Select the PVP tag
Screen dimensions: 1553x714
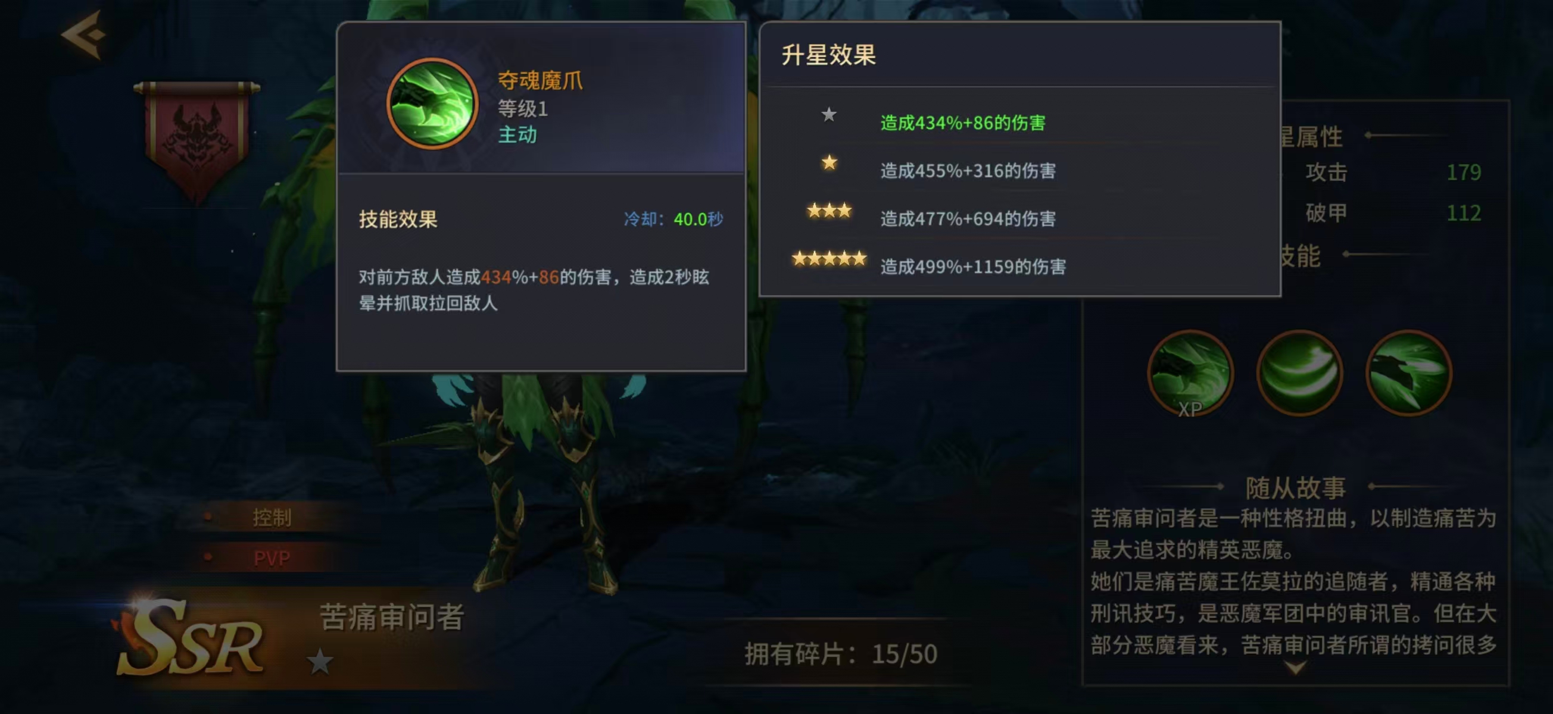click(x=272, y=559)
